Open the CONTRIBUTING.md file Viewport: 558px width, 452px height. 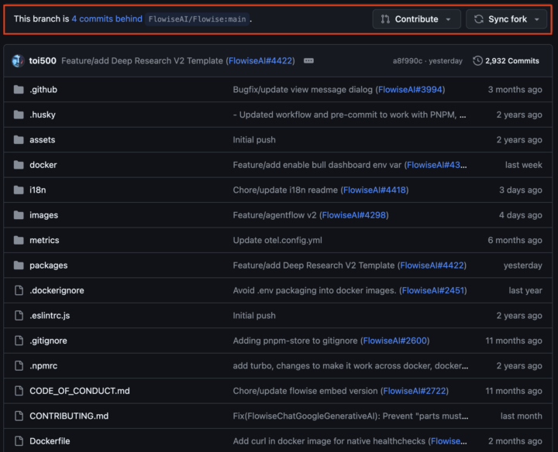click(69, 416)
